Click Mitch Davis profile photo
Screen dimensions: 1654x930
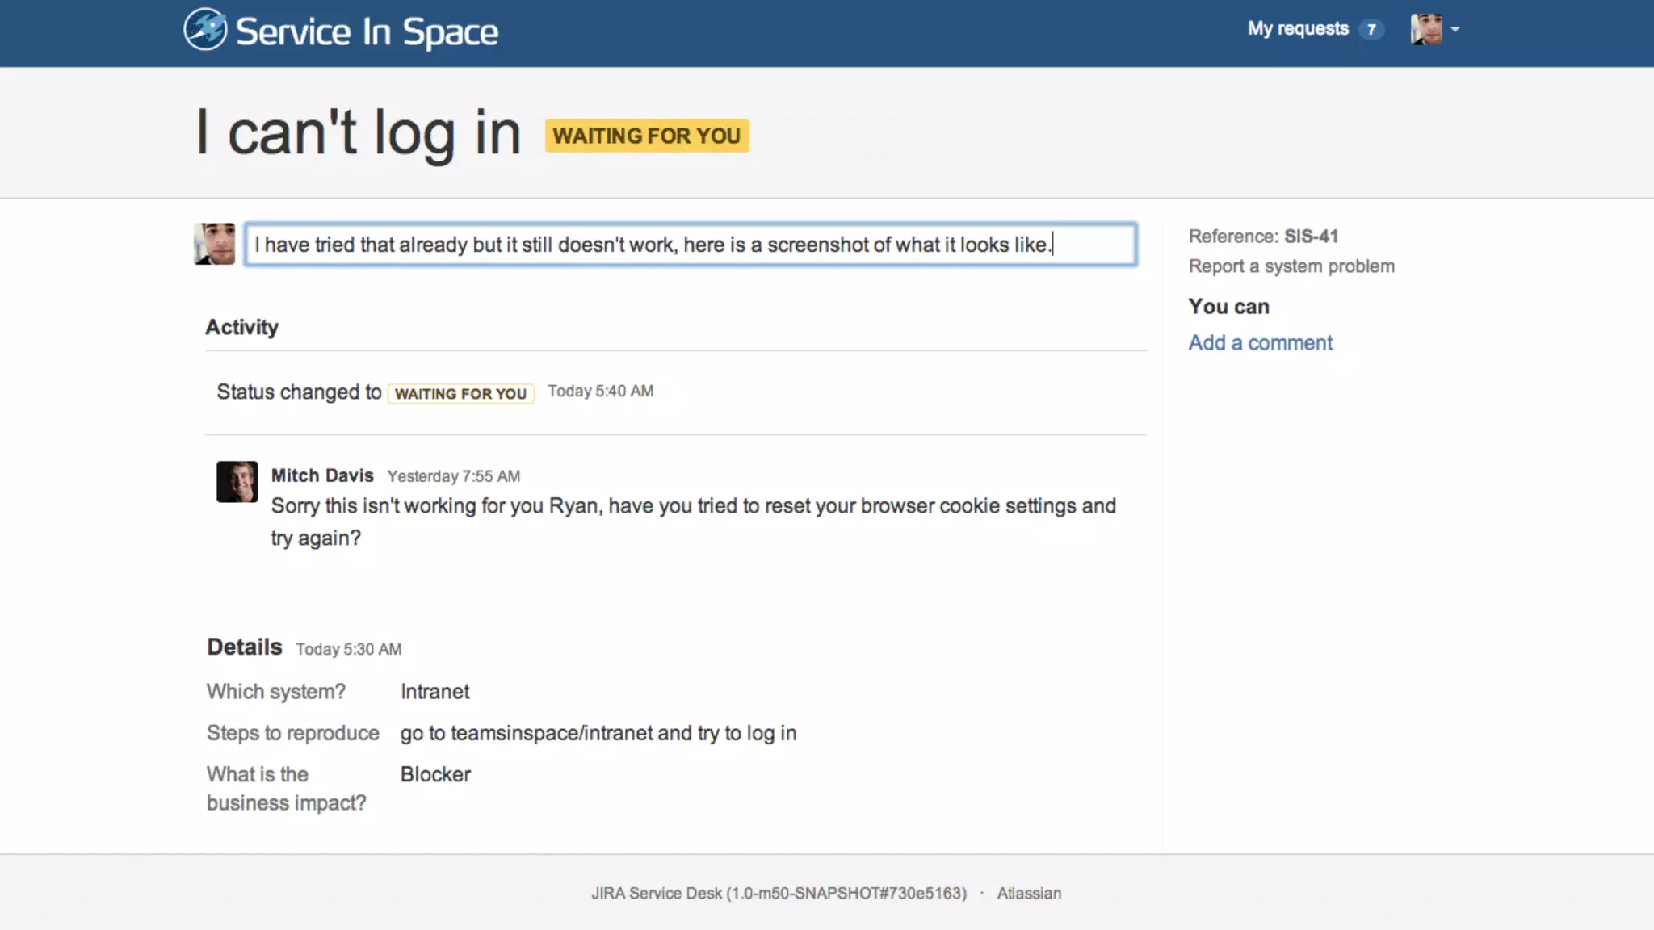click(237, 482)
